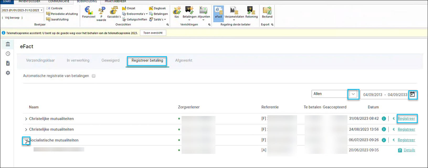Viewport: 428px width, 168px height.
Task: Open the calendar icon beside date range
Action: (412, 94)
